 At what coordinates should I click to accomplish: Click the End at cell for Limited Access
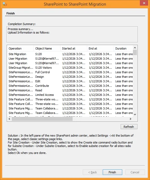click(x=100, y=95)
